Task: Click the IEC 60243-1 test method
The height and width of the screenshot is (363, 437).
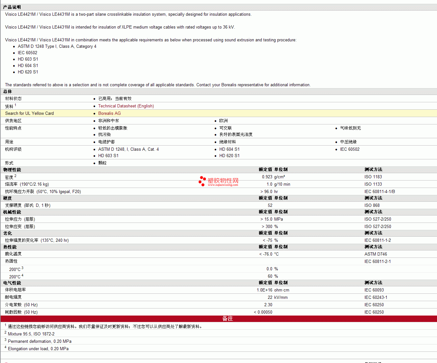Action: click(x=376, y=298)
